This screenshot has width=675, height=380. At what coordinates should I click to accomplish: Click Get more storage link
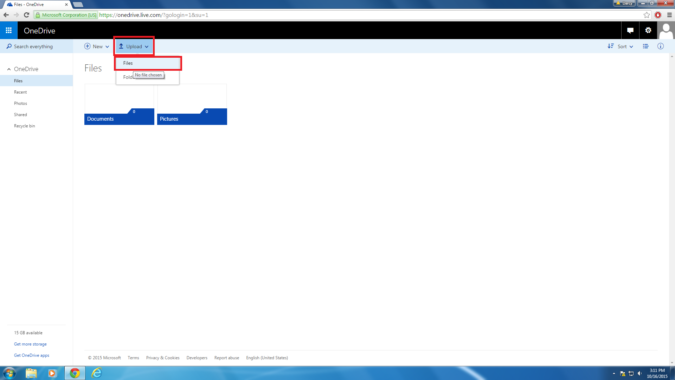pyautogui.click(x=30, y=344)
